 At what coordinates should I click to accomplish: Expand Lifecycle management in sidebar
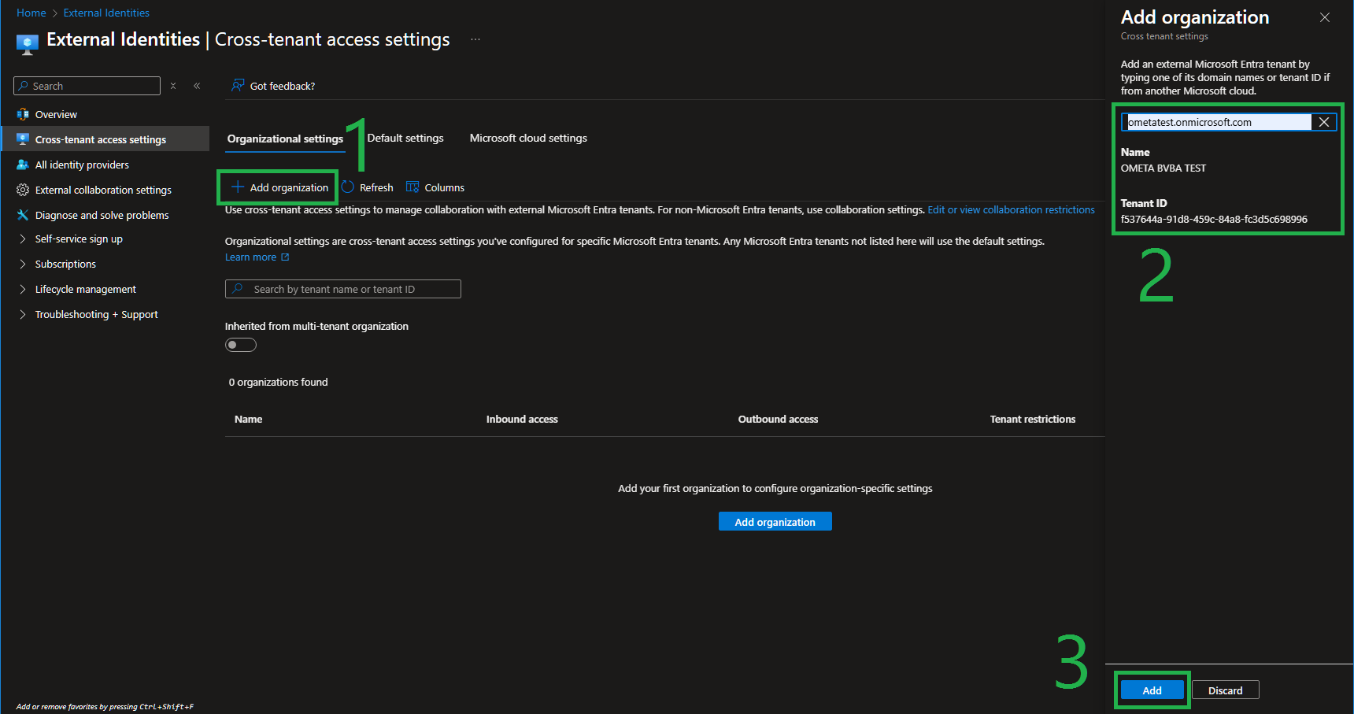point(85,289)
